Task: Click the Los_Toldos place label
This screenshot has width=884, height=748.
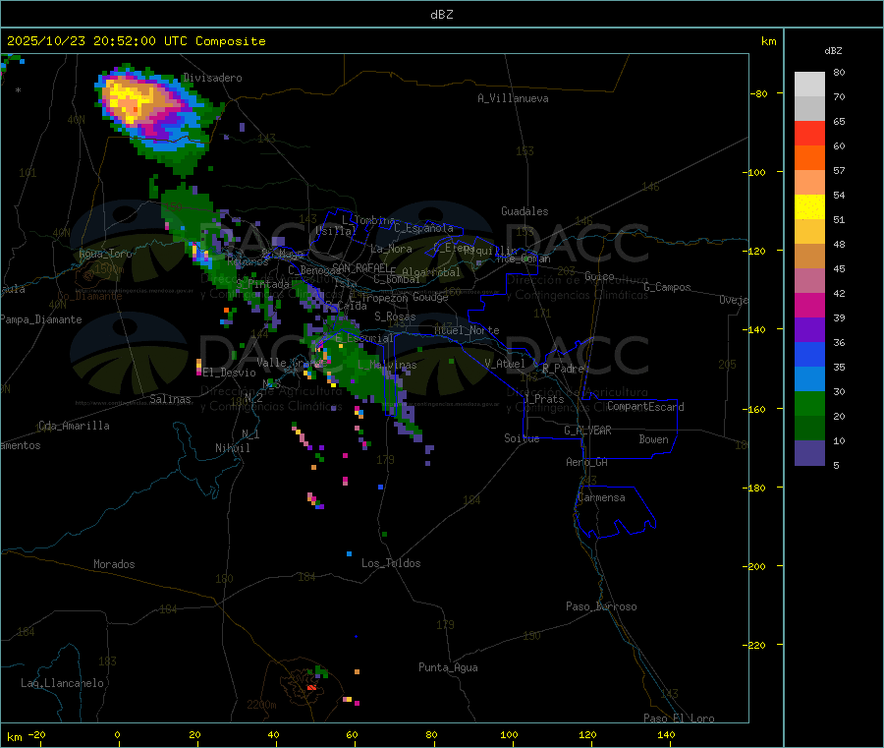Action: point(391,563)
